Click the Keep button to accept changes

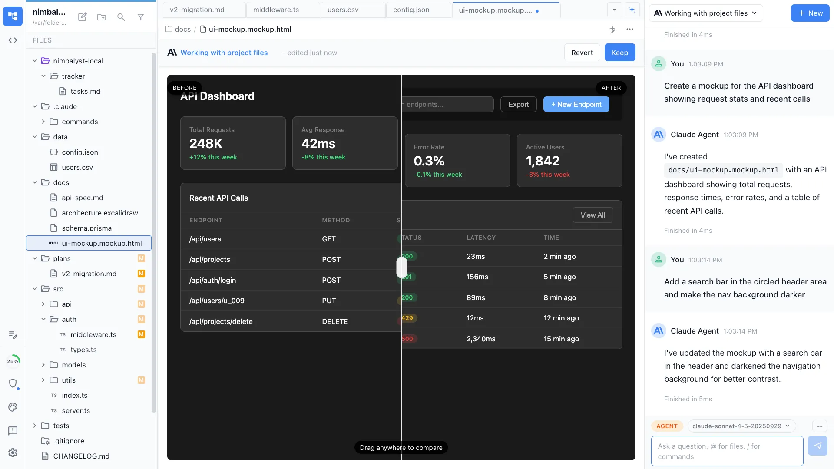click(619, 52)
